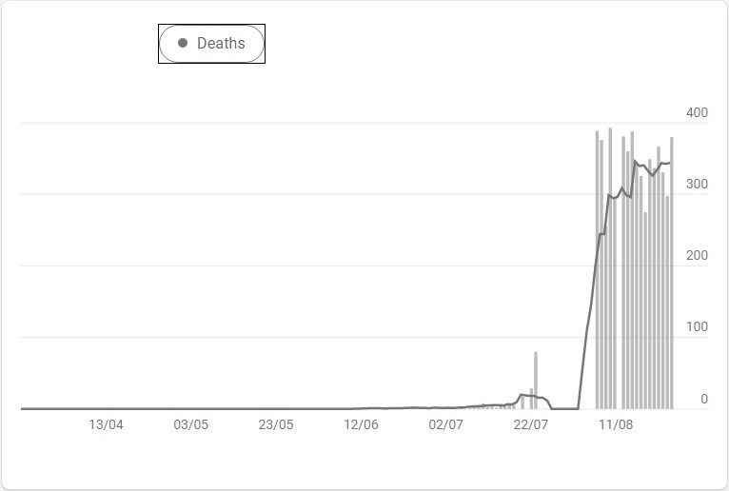The width and height of the screenshot is (729, 491).
Task: Click the 22/07 x-axis date label
Action: click(x=530, y=424)
